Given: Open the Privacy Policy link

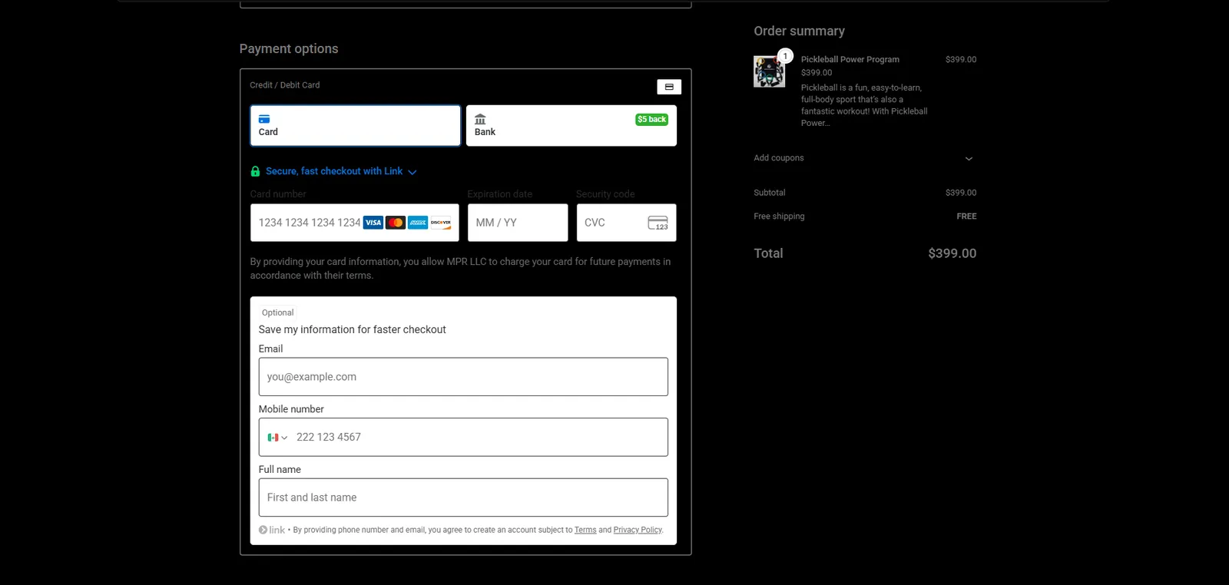Looking at the screenshot, I should (x=638, y=530).
